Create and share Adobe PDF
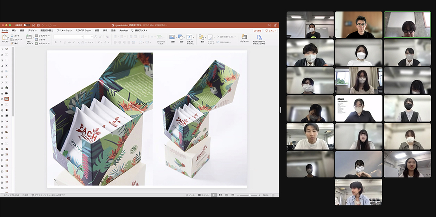 [259, 39]
